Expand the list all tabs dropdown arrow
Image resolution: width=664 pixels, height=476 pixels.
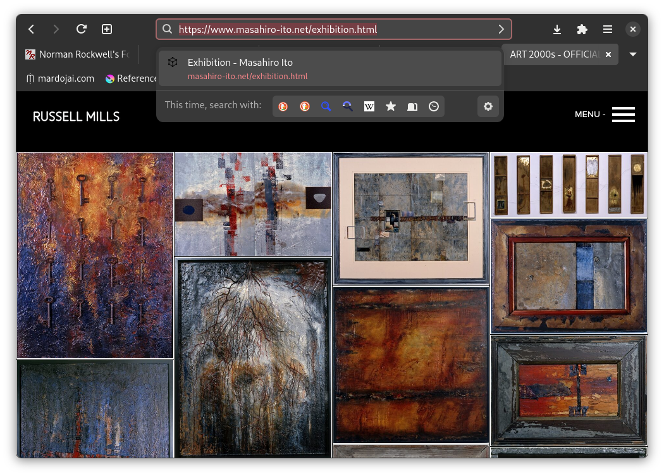click(x=633, y=54)
